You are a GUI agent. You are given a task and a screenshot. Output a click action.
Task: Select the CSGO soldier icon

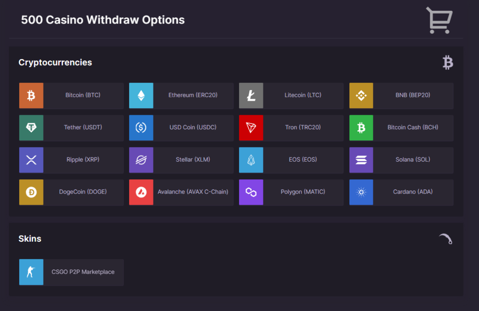31,272
